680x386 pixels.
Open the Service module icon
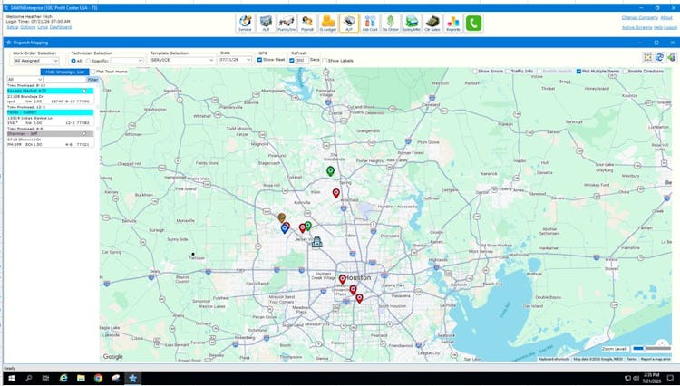coord(245,23)
